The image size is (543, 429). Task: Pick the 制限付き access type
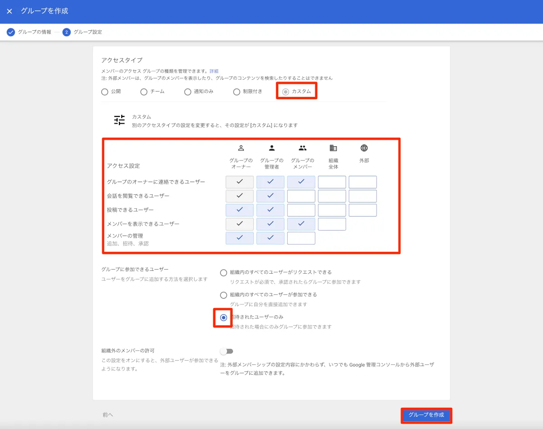point(237,92)
